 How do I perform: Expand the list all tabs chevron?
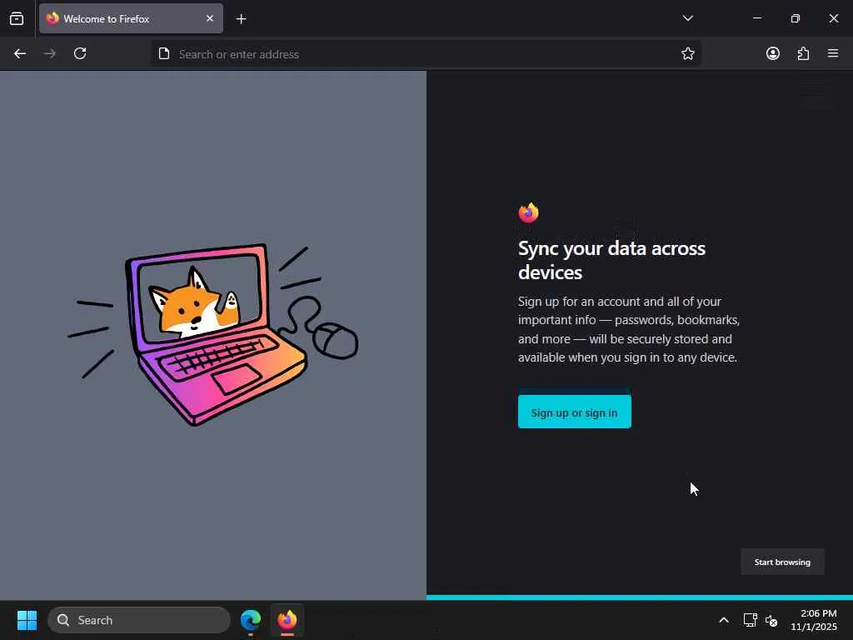pos(687,18)
